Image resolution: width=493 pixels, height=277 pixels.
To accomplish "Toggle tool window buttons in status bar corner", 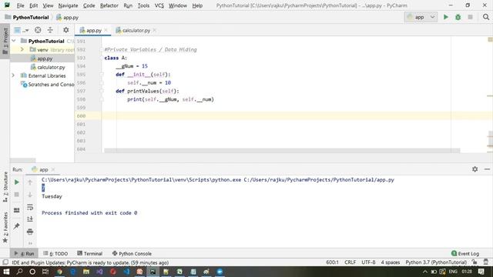I will point(5,262).
